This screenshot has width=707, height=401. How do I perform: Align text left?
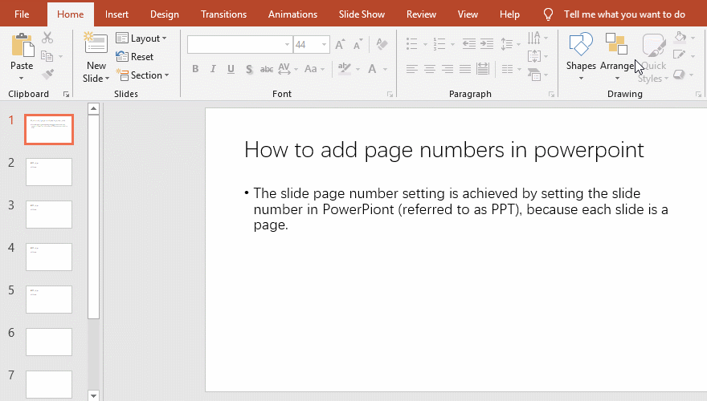(x=411, y=69)
